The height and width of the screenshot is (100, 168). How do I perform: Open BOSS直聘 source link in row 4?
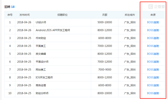[153, 46]
